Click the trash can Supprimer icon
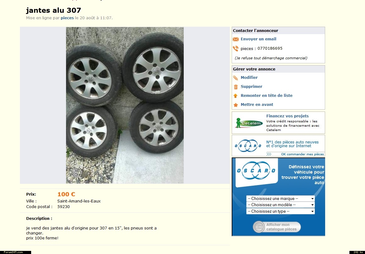 (x=235, y=87)
